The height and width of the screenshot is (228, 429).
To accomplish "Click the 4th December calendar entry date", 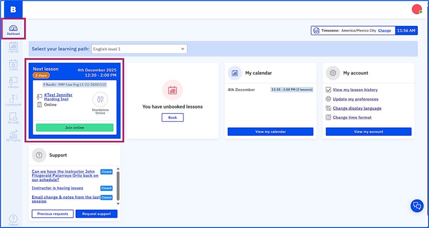I will coord(241,90).
